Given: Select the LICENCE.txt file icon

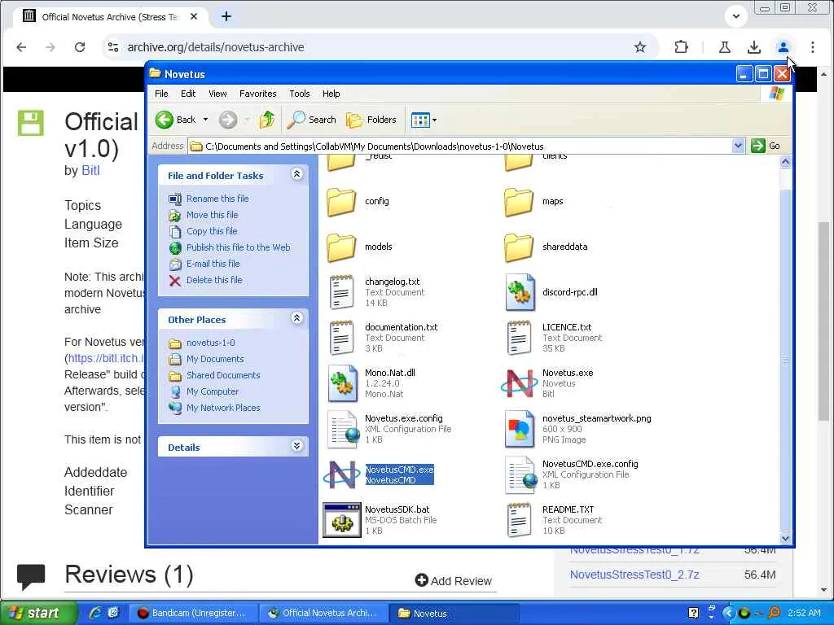Looking at the screenshot, I should [x=519, y=338].
